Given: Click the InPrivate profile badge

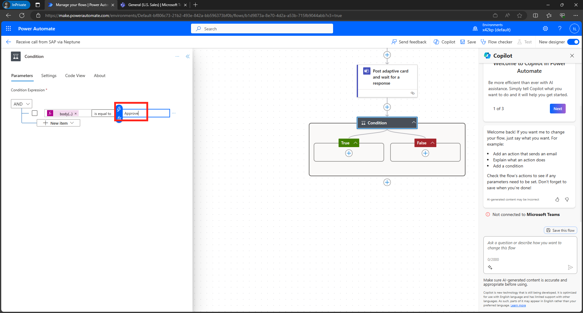Looking at the screenshot, I should (x=16, y=5).
